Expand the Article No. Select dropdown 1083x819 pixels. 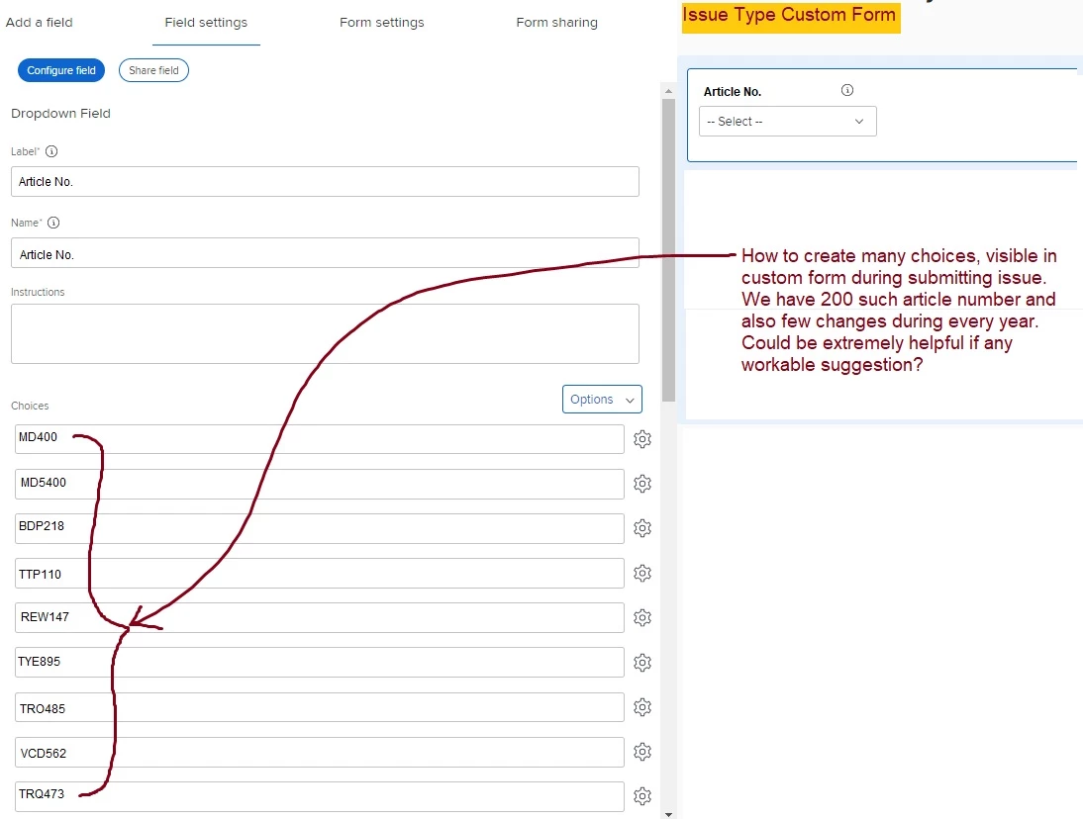[787, 122]
